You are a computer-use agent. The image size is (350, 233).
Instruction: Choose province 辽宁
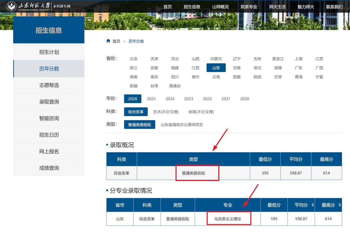(x=237, y=59)
